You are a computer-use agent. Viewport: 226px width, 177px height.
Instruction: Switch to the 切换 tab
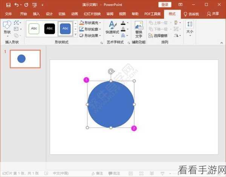pyautogui.click(x=62, y=14)
